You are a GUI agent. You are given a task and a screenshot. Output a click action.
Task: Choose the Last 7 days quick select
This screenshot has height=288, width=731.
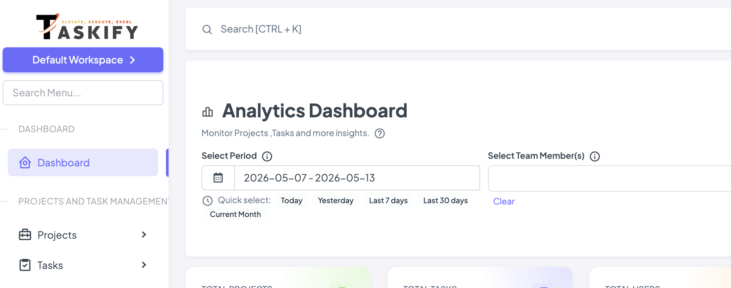pos(389,201)
